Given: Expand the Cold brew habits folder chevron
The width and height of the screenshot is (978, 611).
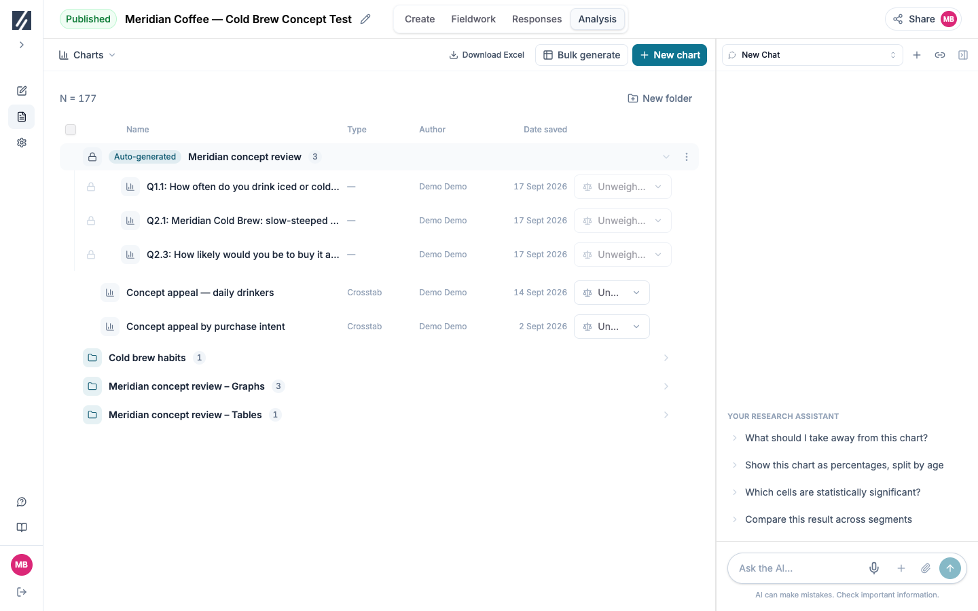Looking at the screenshot, I should click(666, 358).
